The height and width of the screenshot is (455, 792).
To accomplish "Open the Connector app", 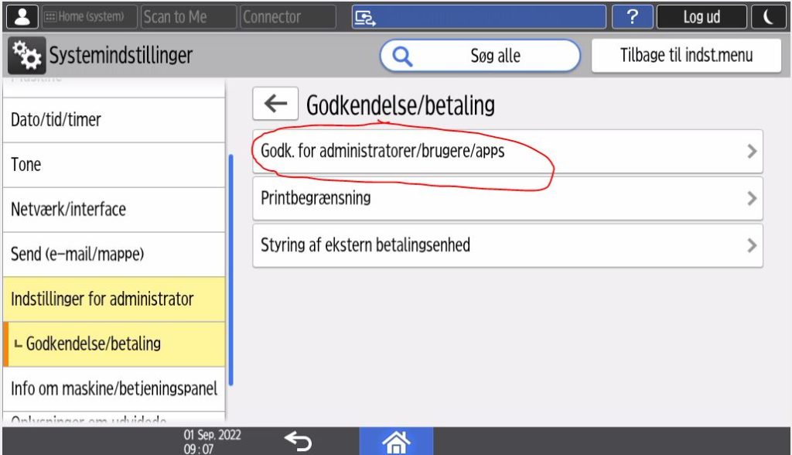I will pos(288,17).
